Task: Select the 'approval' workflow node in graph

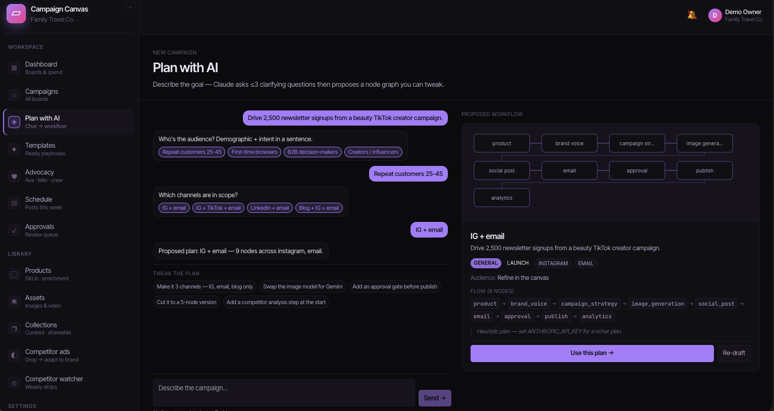Action: pos(637,170)
